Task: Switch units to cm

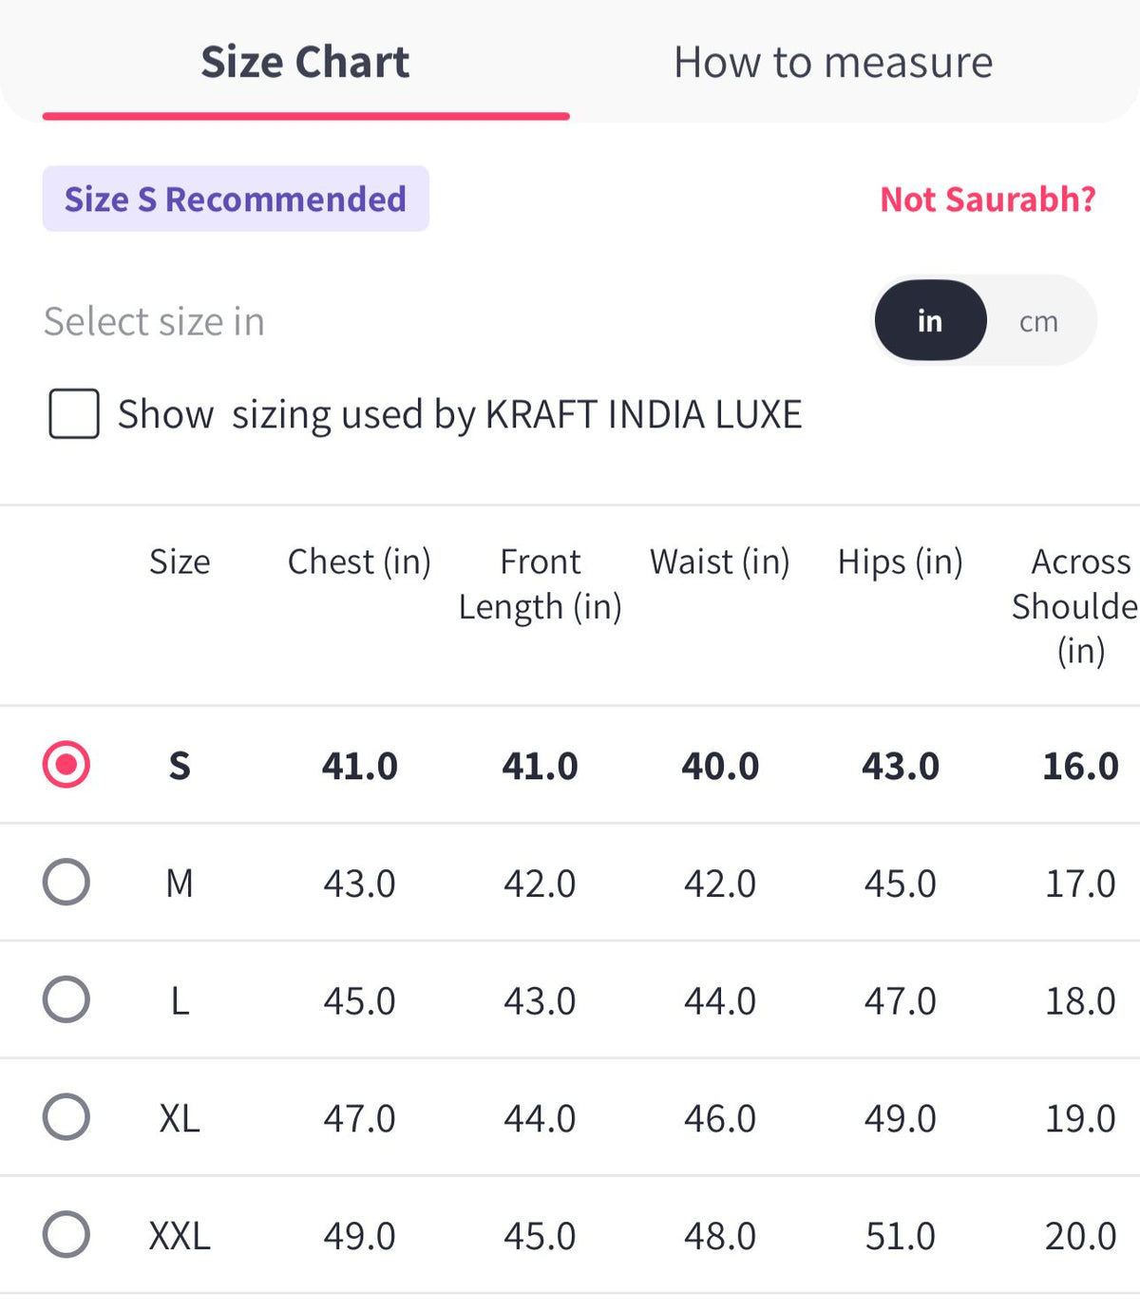Action: click(1038, 322)
